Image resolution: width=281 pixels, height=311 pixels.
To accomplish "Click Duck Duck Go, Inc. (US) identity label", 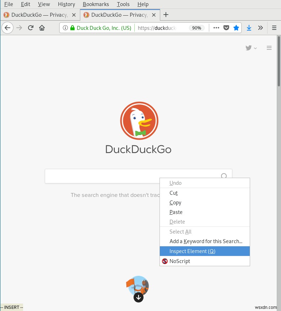I will 104,28.
